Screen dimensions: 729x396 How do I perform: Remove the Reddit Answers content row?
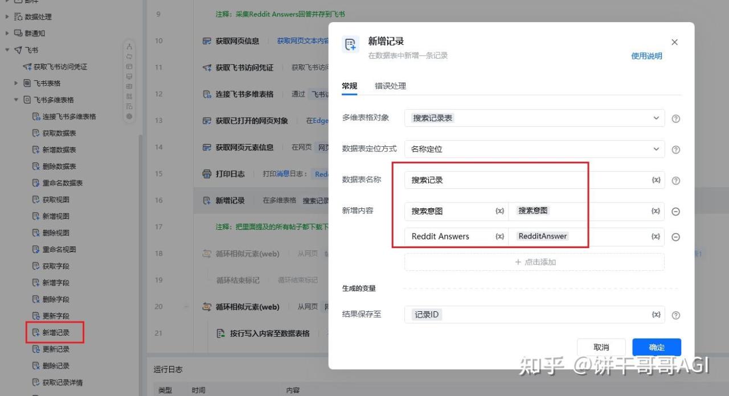click(675, 237)
